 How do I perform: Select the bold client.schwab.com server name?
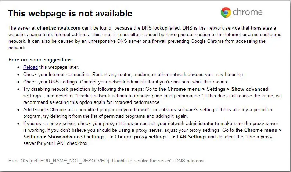click(59, 28)
